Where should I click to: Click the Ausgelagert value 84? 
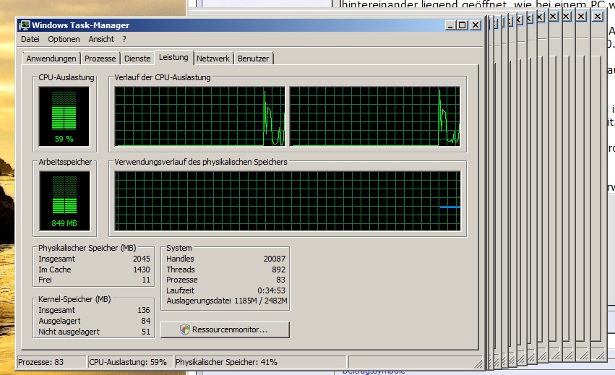pyautogui.click(x=145, y=321)
